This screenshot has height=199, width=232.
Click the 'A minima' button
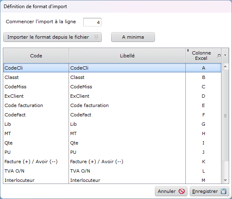coord(133,37)
